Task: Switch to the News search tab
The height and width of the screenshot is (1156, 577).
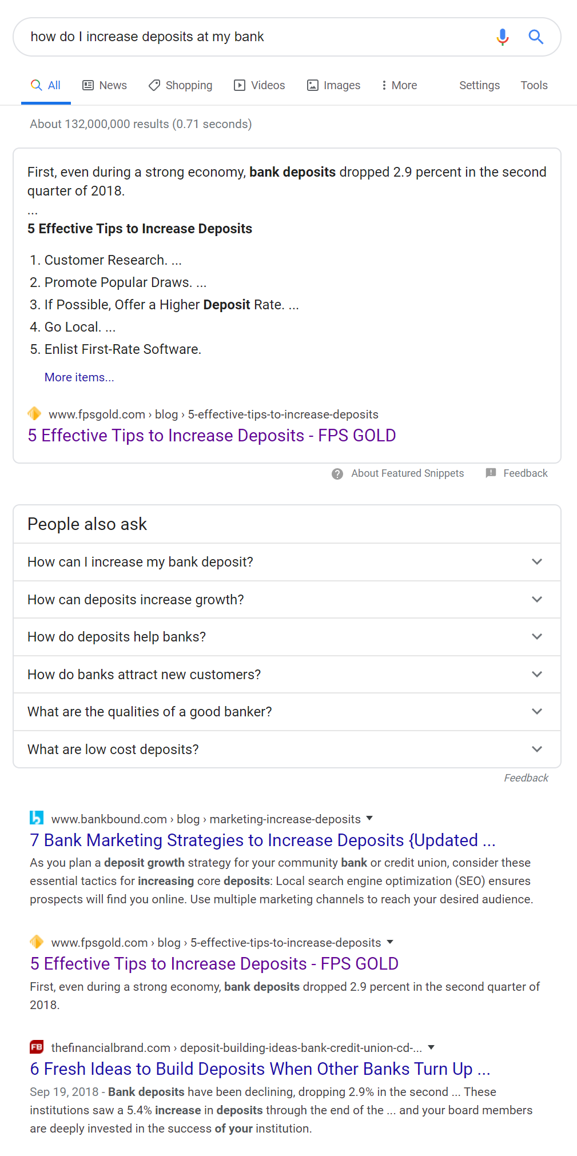Action: point(105,85)
